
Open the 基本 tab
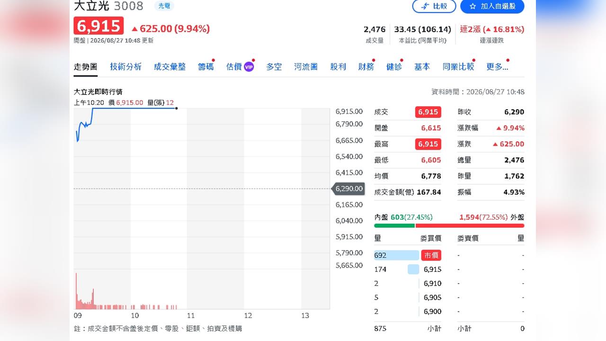[422, 67]
